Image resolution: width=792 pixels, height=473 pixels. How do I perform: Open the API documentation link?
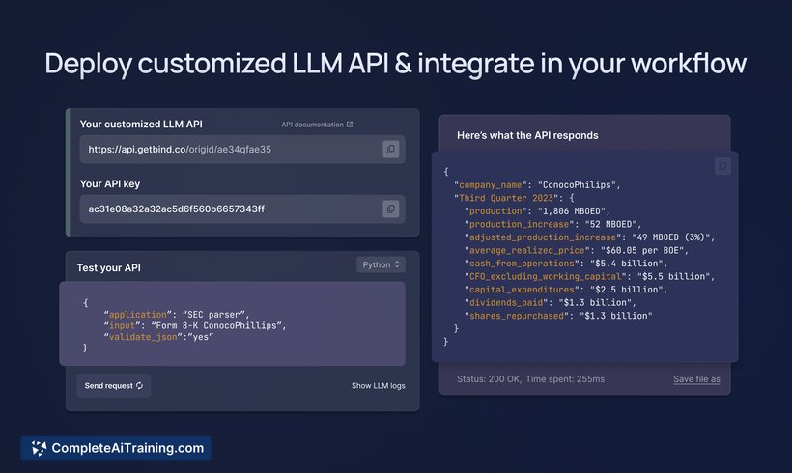click(317, 125)
